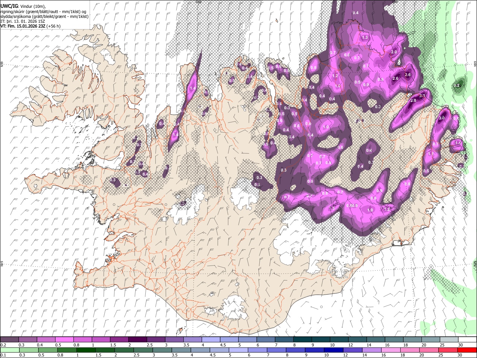Pick darkest purple snow swatch between 2 and 2.5
The image size is (477, 358).
pos(137,340)
